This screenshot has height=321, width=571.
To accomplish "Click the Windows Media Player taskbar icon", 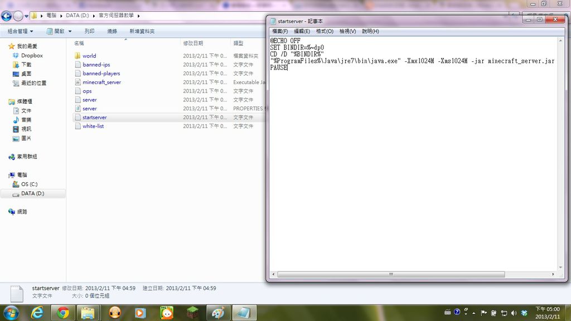I will pyautogui.click(x=140, y=313).
